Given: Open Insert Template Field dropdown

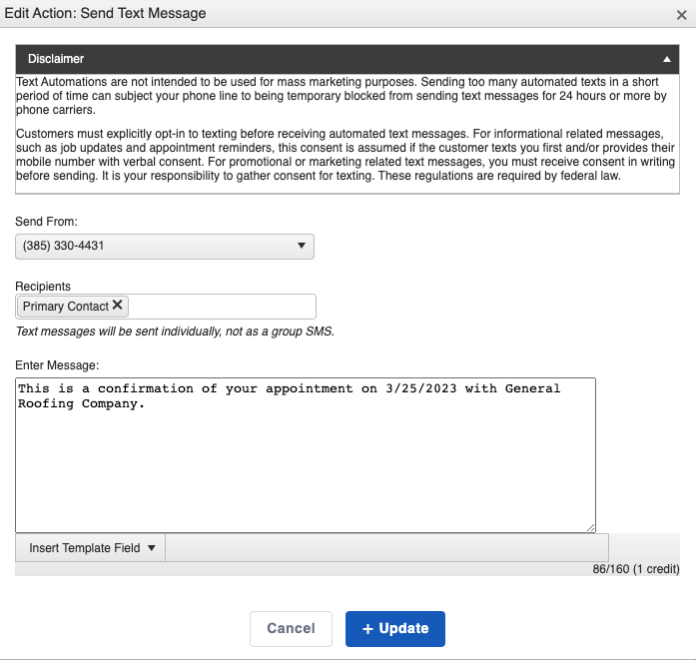Looking at the screenshot, I should pos(91,548).
